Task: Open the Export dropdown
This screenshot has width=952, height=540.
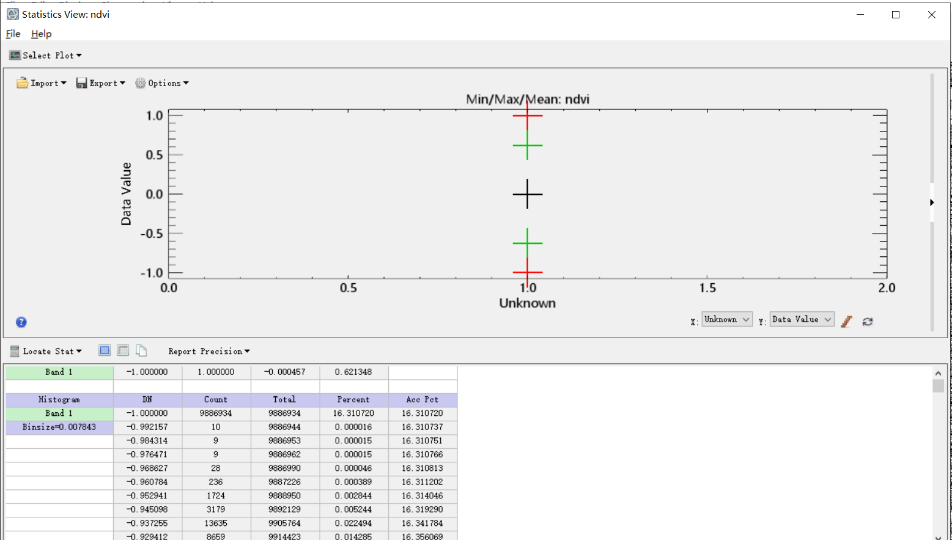Action: click(x=101, y=83)
